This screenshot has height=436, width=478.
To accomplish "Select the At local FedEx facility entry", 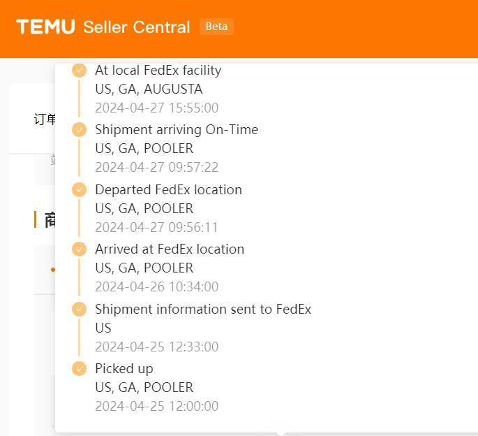I will tap(158, 71).
